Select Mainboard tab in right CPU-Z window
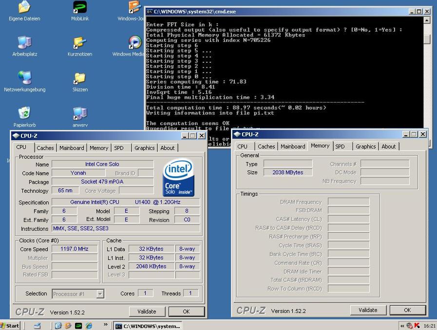437x330 pixels. [293, 147]
